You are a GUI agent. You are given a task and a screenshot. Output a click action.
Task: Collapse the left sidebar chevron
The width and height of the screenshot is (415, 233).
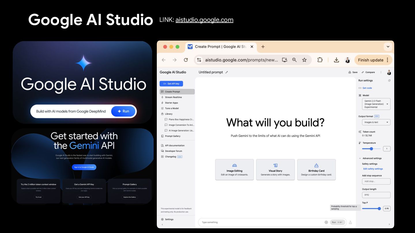point(162,224)
